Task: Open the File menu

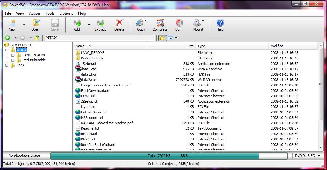Action: [8, 13]
